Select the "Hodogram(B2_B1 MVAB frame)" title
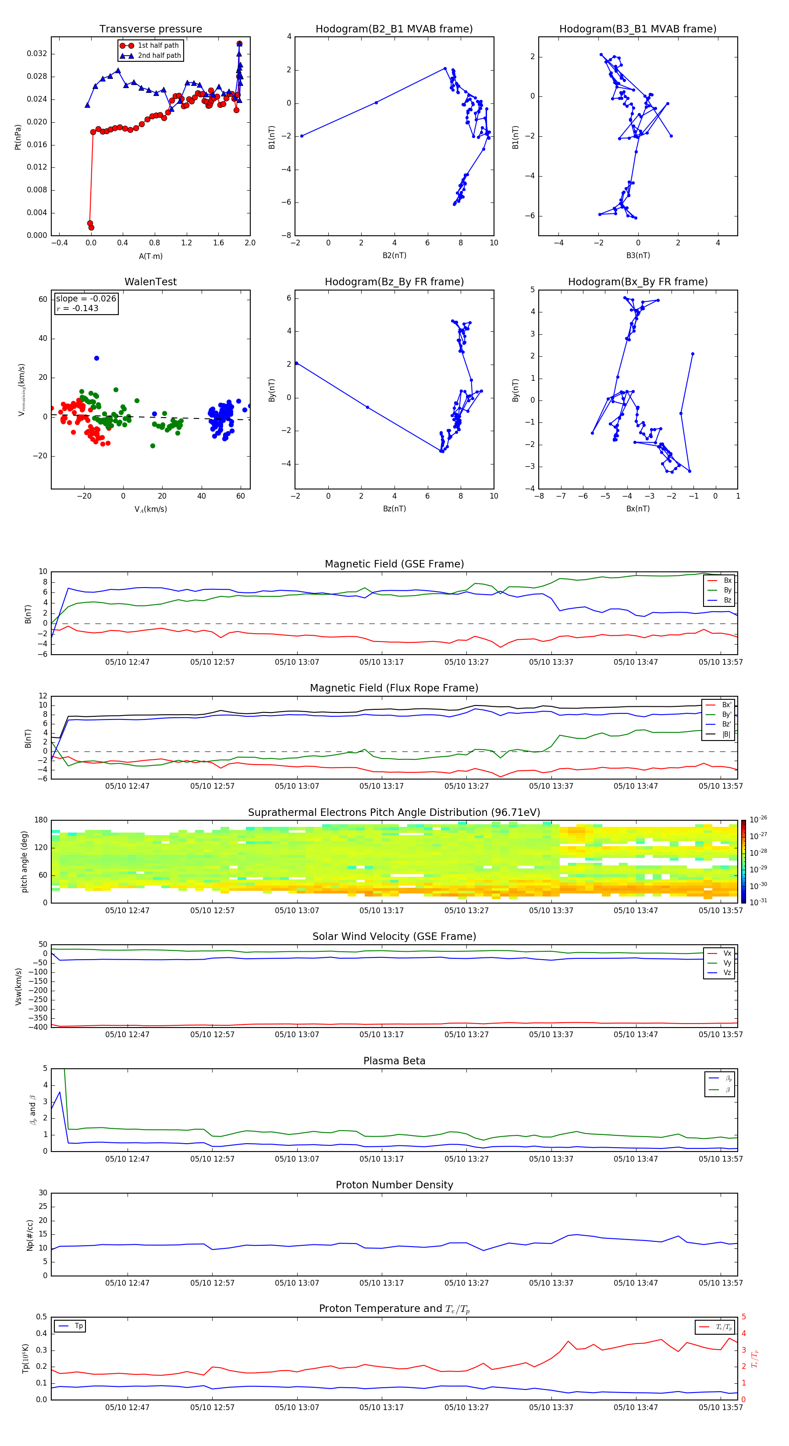 click(x=394, y=29)
